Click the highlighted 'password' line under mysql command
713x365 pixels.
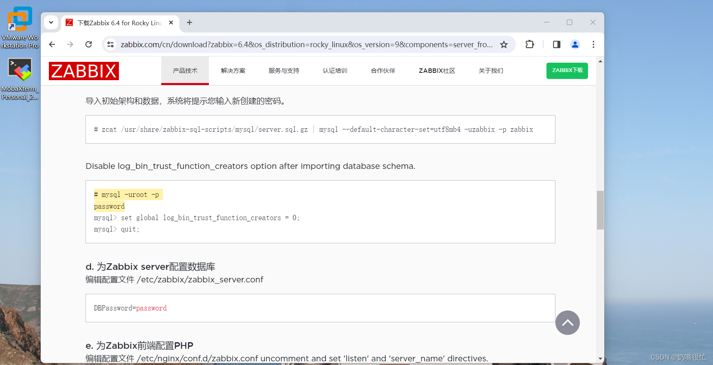point(109,206)
